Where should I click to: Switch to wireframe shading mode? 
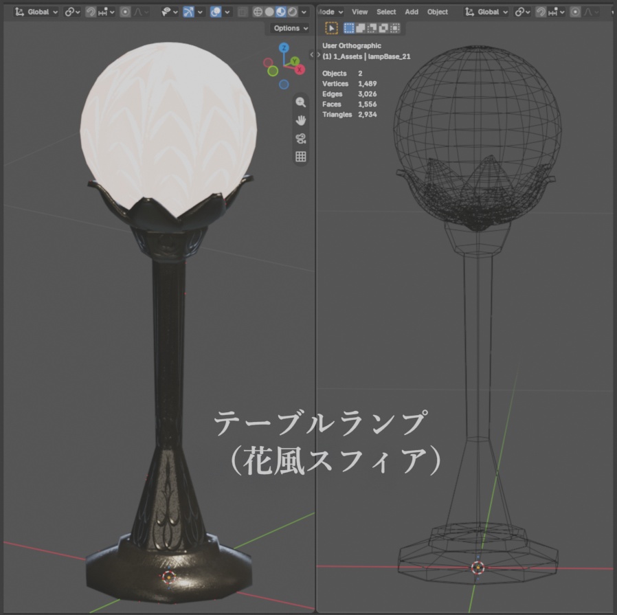(x=258, y=12)
